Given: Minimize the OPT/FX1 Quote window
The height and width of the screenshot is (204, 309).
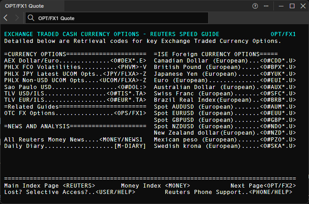Looking at the screenshot, I should coord(281,6).
